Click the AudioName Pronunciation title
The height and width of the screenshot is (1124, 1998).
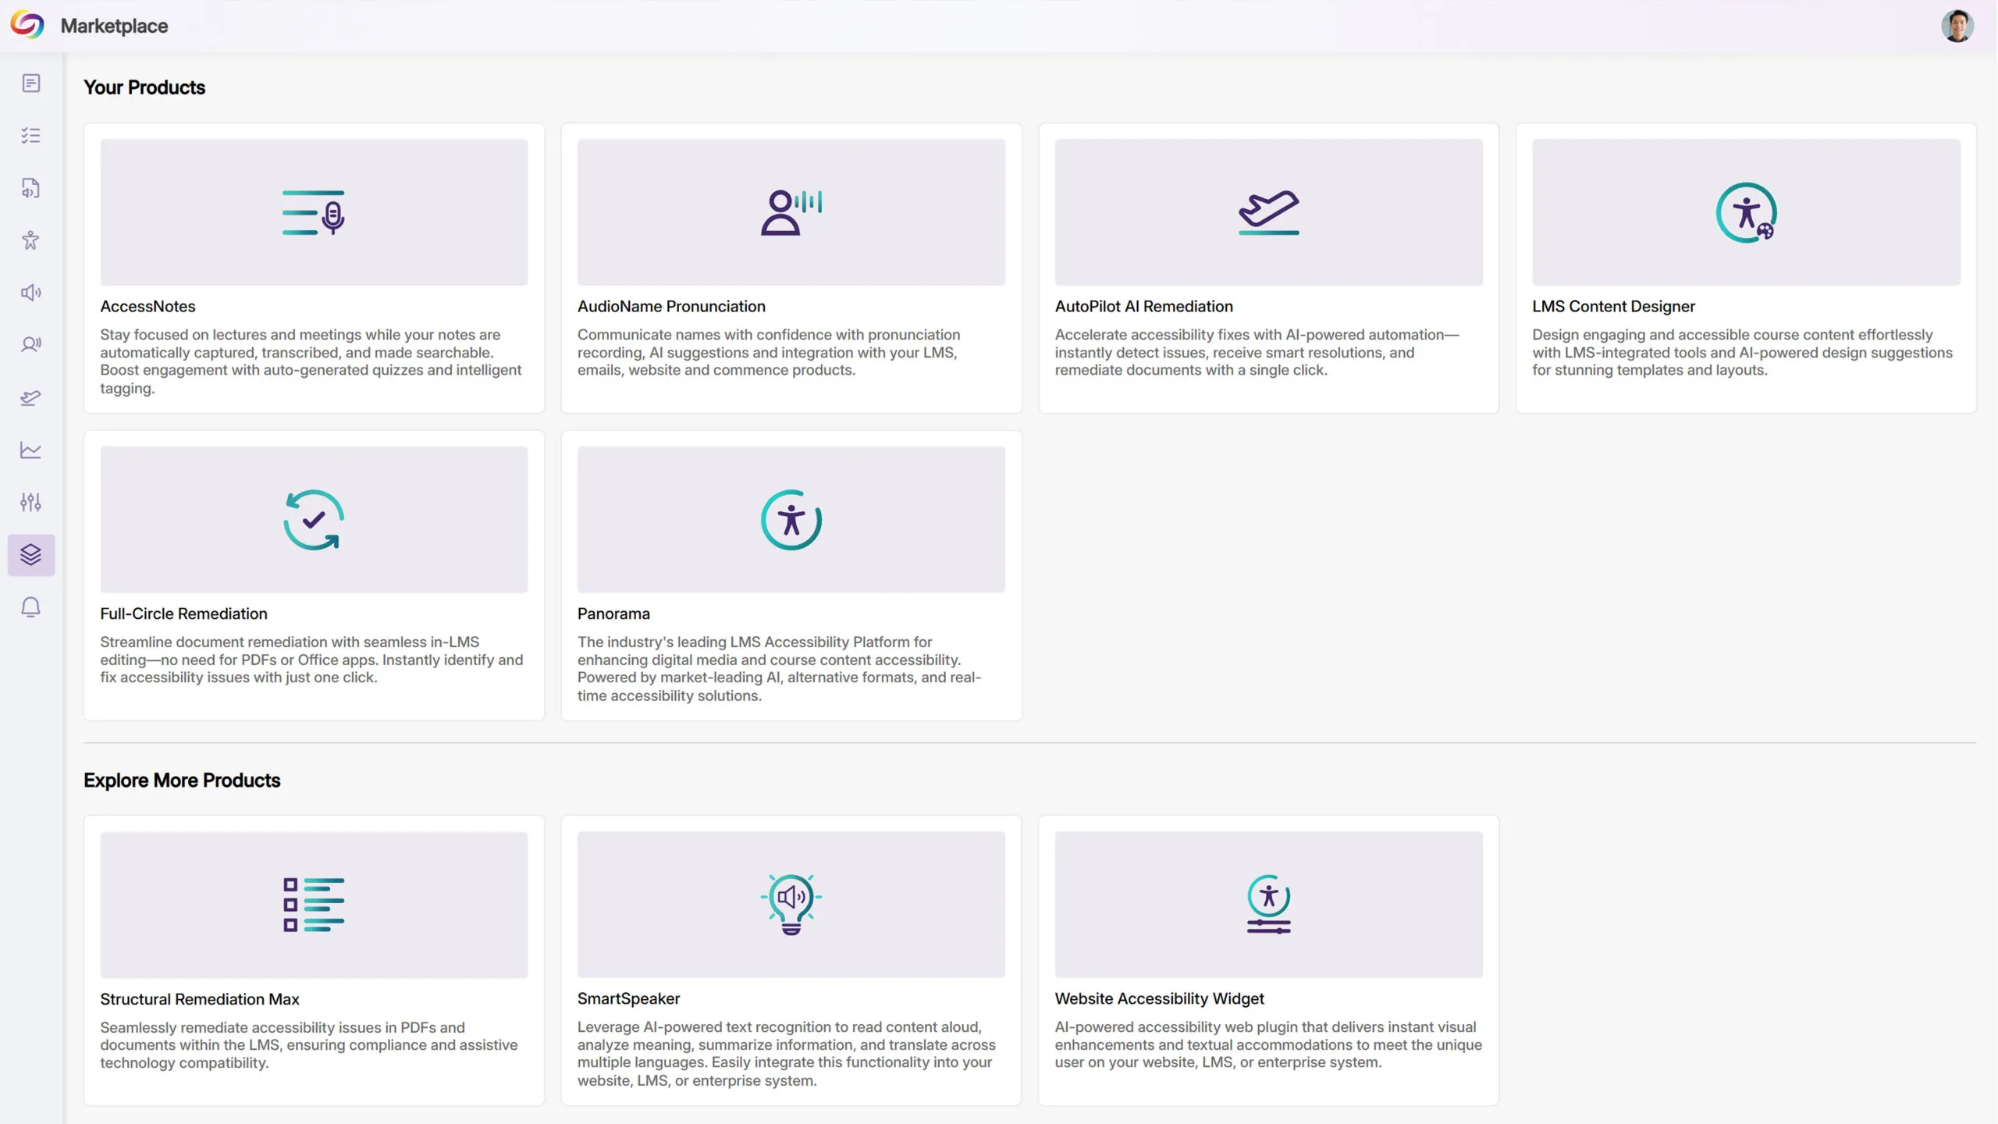[671, 307]
